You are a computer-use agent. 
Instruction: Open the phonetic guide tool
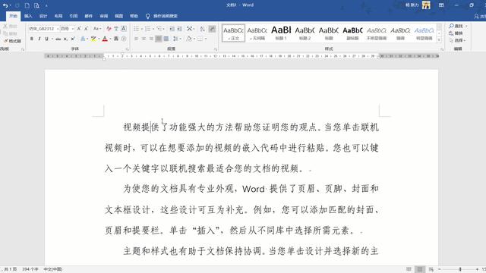(x=116, y=29)
